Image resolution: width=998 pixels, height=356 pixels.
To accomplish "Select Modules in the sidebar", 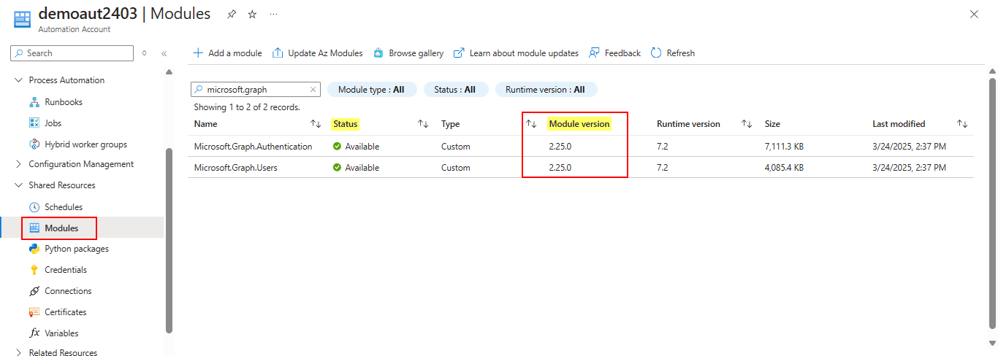I will [x=61, y=228].
